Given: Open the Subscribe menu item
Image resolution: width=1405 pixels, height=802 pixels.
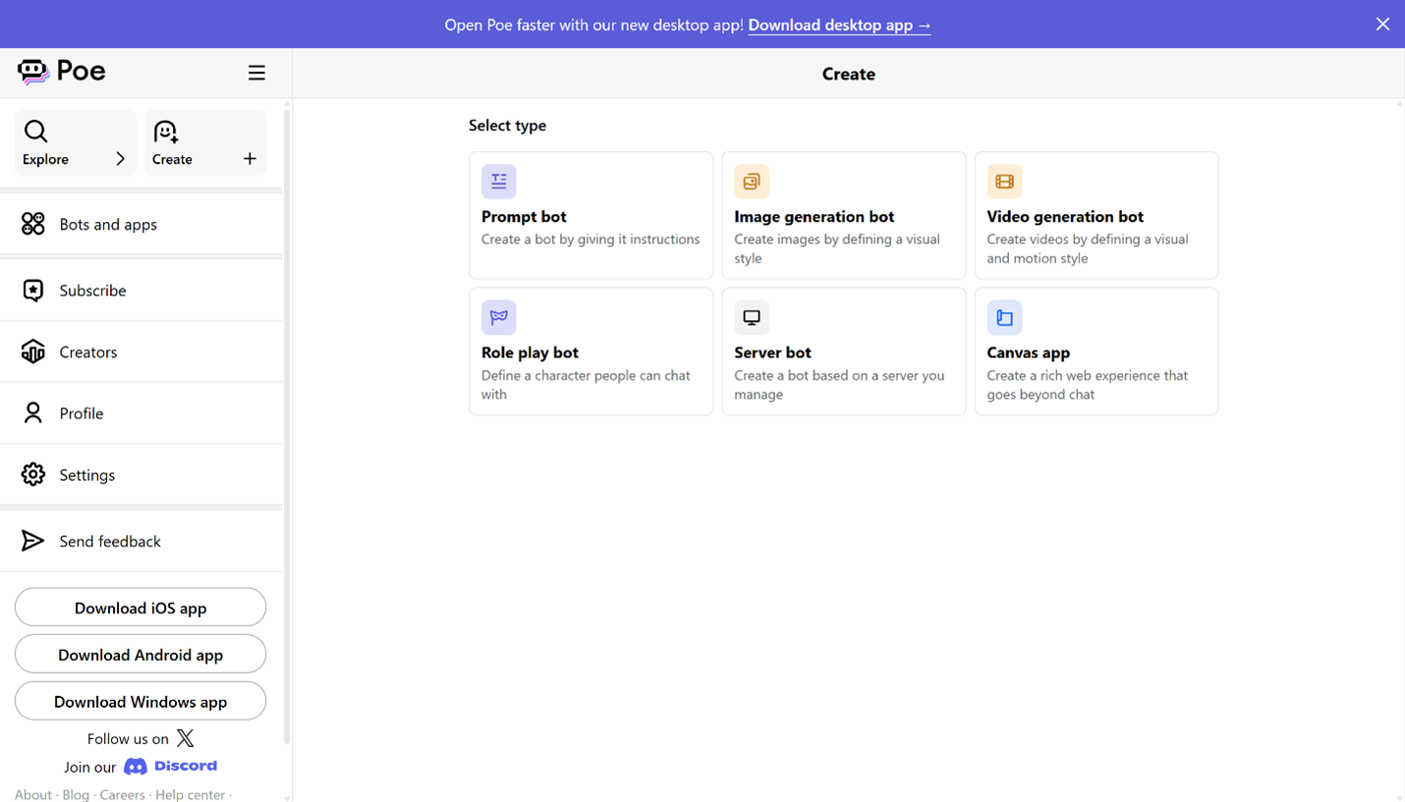Looking at the screenshot, I should point(141,291).
